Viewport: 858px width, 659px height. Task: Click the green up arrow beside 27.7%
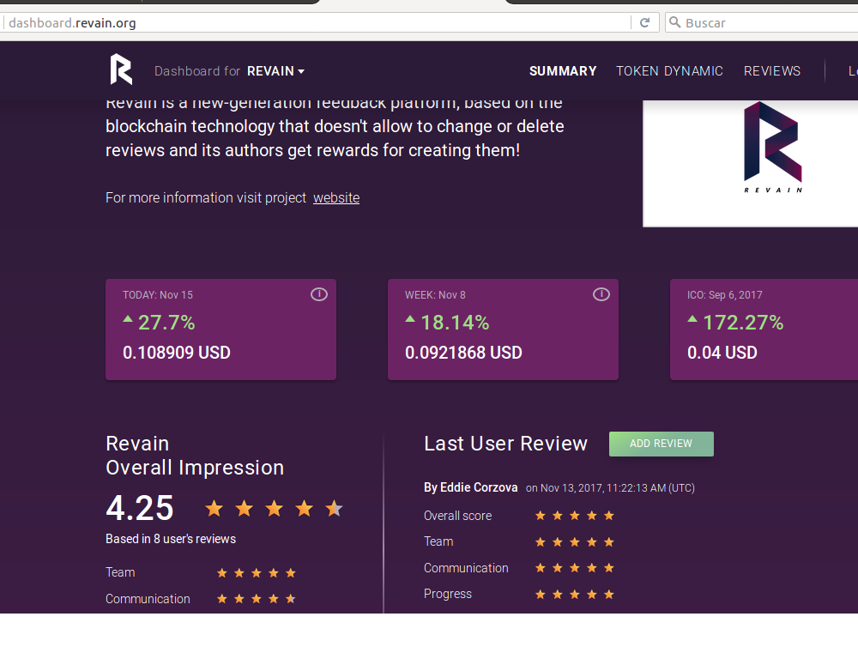coord(128,318)
